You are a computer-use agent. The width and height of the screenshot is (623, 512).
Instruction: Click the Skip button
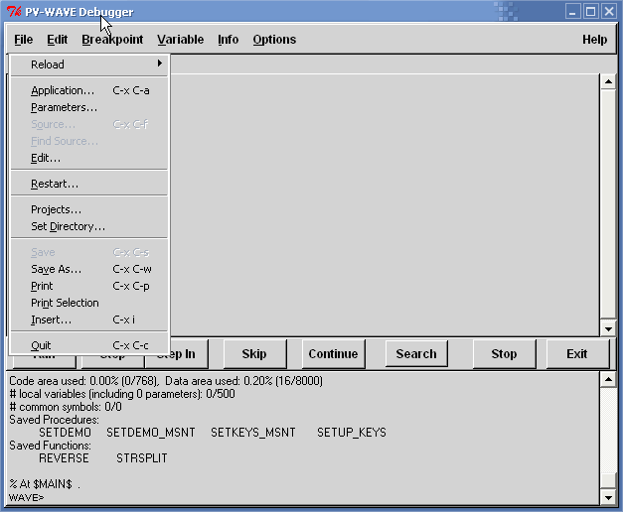coord(254,353)
